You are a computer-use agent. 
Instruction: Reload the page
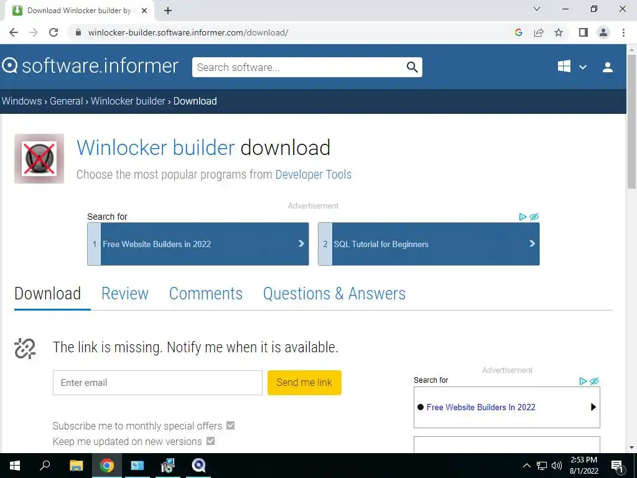coord(53,32)
